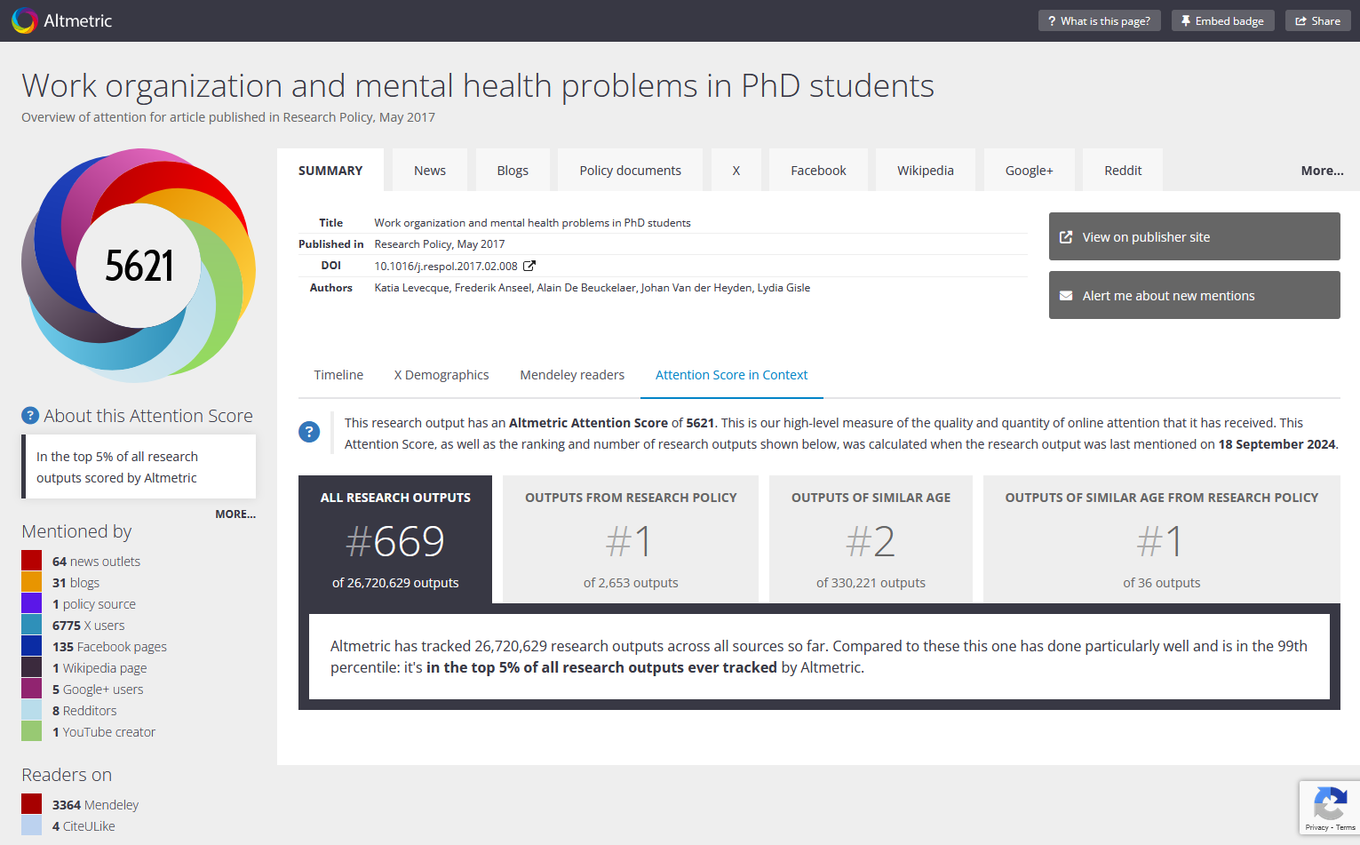1360x845 pixels.
Task: Click the 3364 Mendeley readers entry
Action: click(95, 805)
